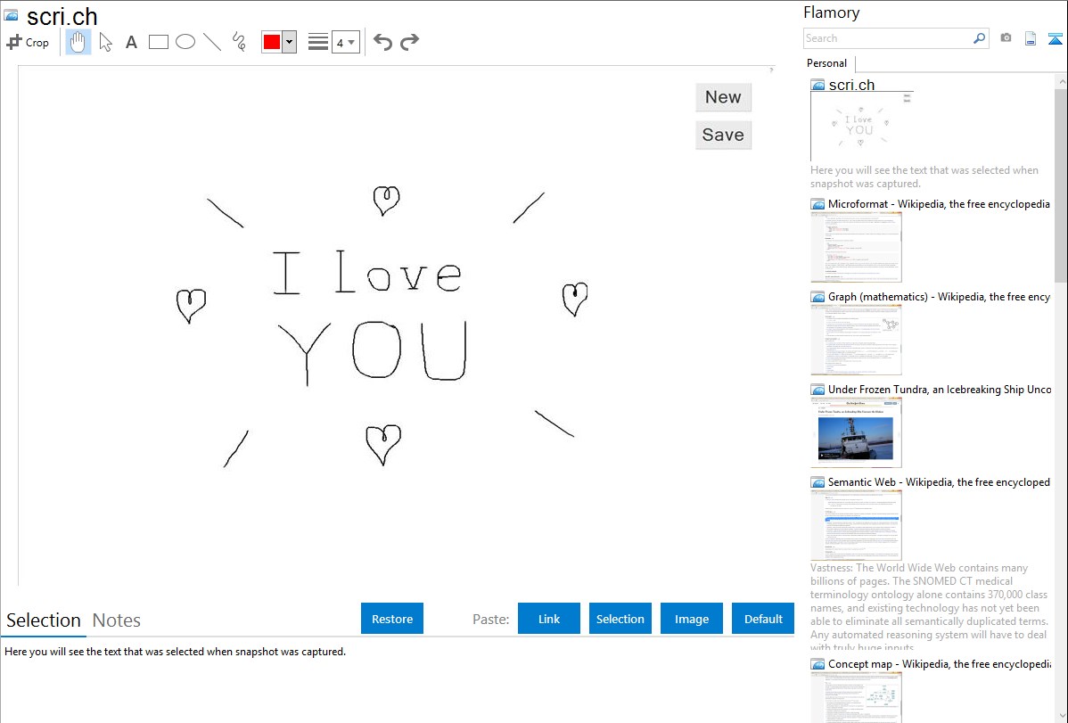
Task: Pick the ellipse shape tool
Action: tap(185, 42)
